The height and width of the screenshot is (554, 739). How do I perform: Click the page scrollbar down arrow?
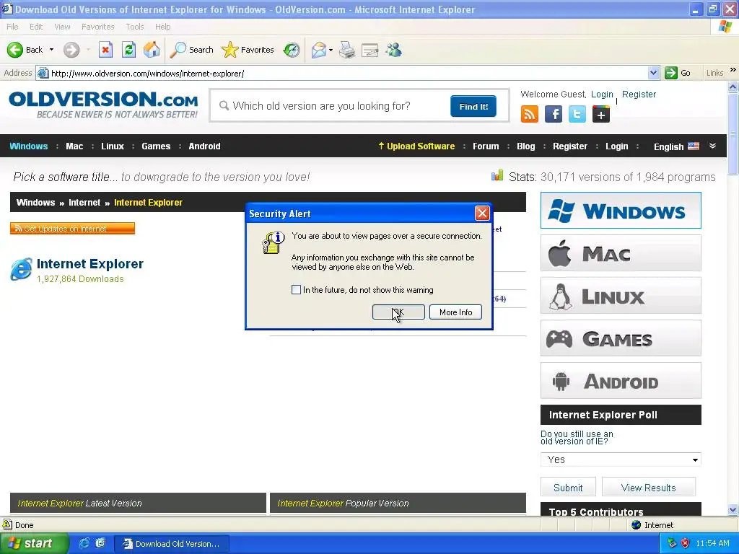[733, 509]
